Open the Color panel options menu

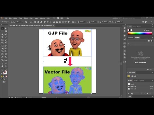[153, 27]
